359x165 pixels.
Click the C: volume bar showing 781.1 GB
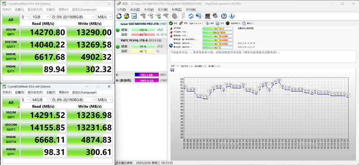pos(147,75)
